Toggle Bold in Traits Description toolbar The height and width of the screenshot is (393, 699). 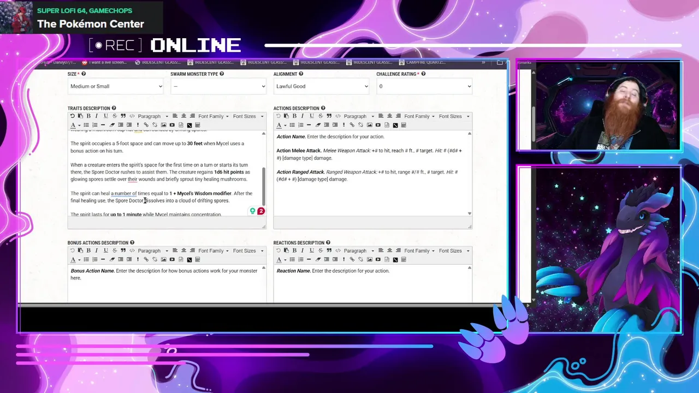[88, 116]
